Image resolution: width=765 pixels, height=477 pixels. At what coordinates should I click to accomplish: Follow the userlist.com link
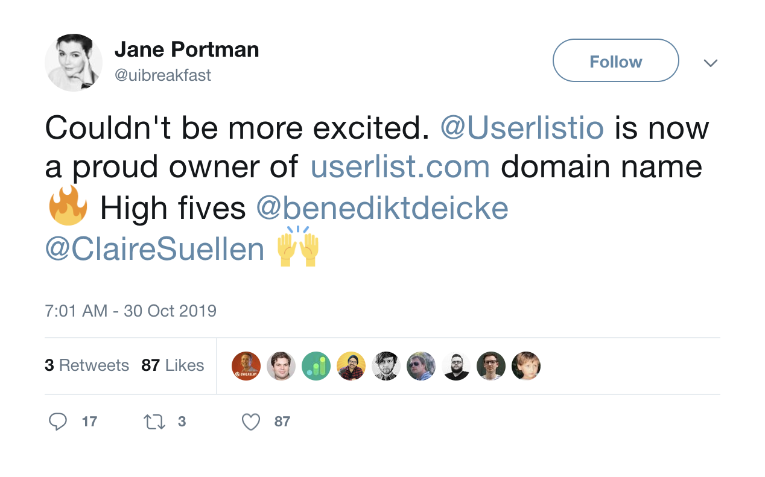coord(400,167)
